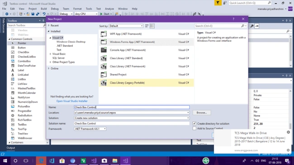
Task: Collapse the Installed node
Action: pyautogui.click(x=49, y=31)
